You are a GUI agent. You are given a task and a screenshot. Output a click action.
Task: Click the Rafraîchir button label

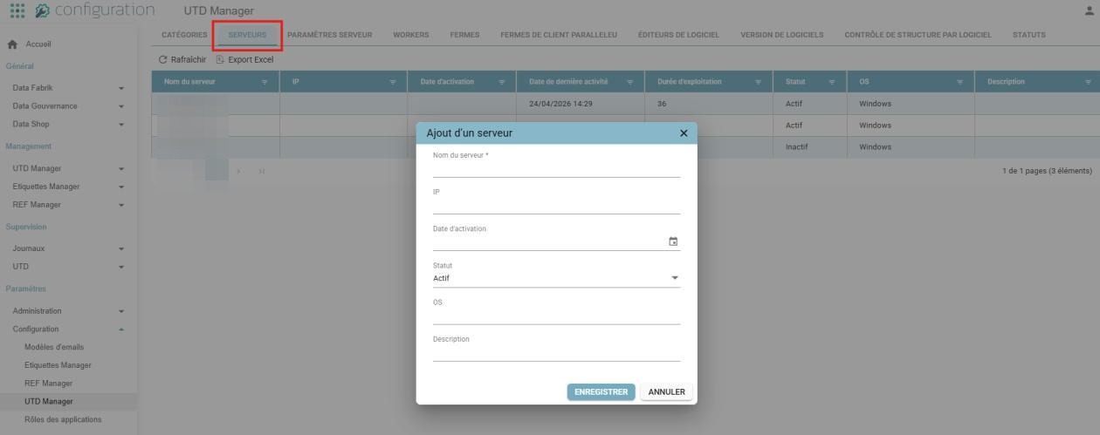coord(189,59)
